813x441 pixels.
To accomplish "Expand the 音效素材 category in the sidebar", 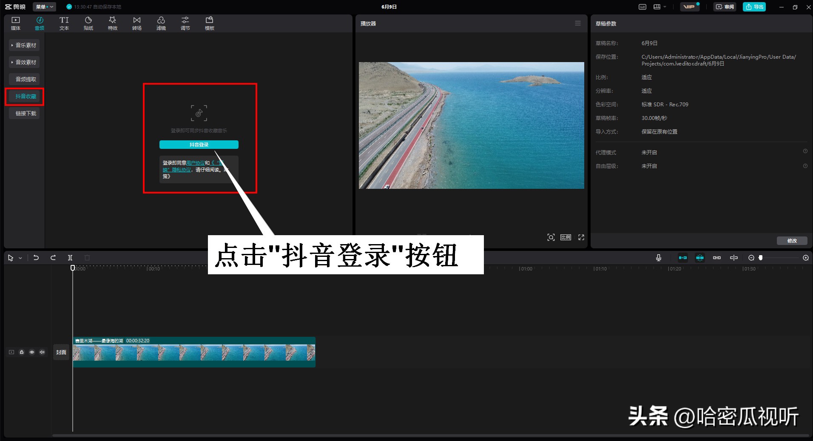I will coord(24,62).
